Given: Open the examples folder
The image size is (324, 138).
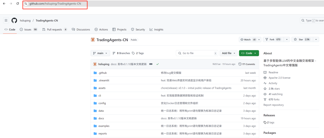Looking at the screenshot, I should [104, 126].
